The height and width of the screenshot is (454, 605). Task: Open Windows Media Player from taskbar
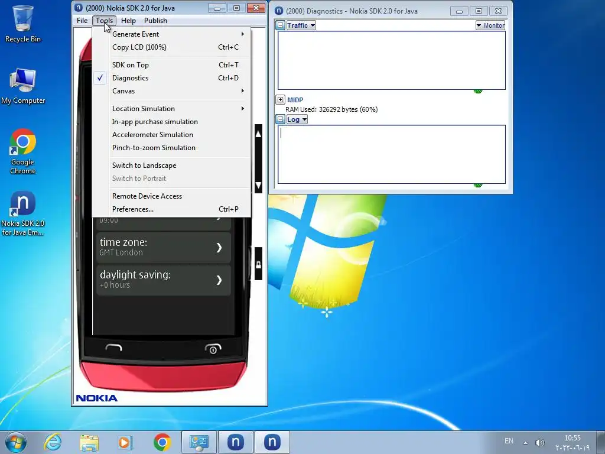coord(125,442)
